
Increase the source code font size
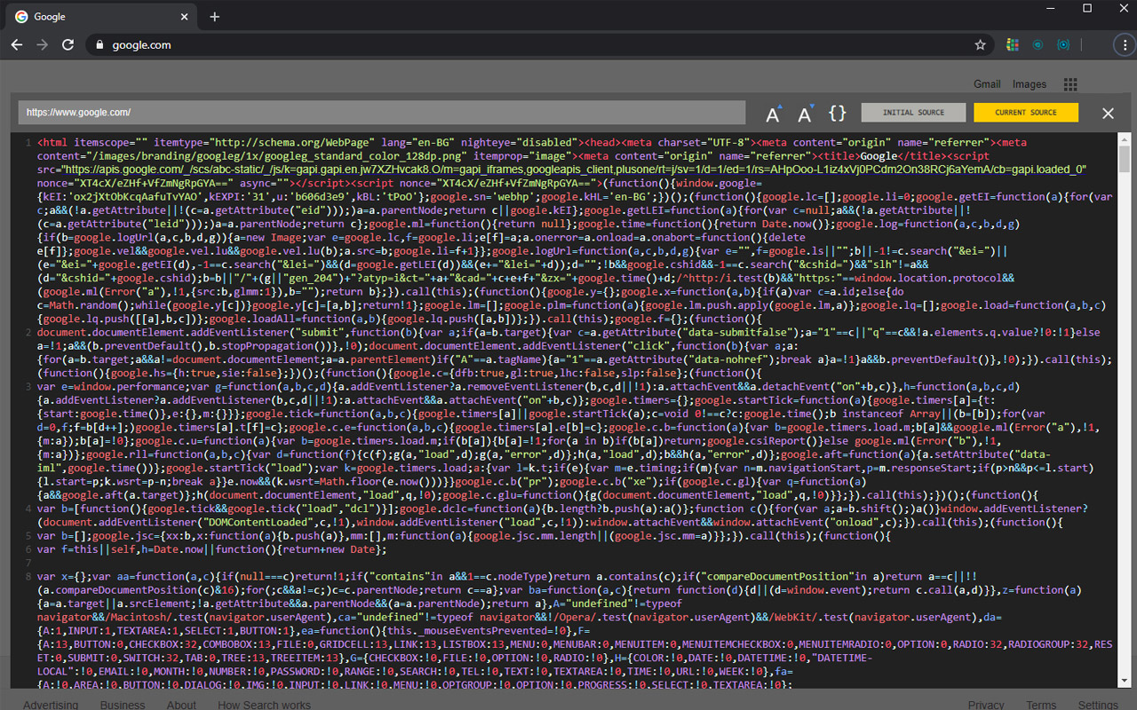click(773, 114)
